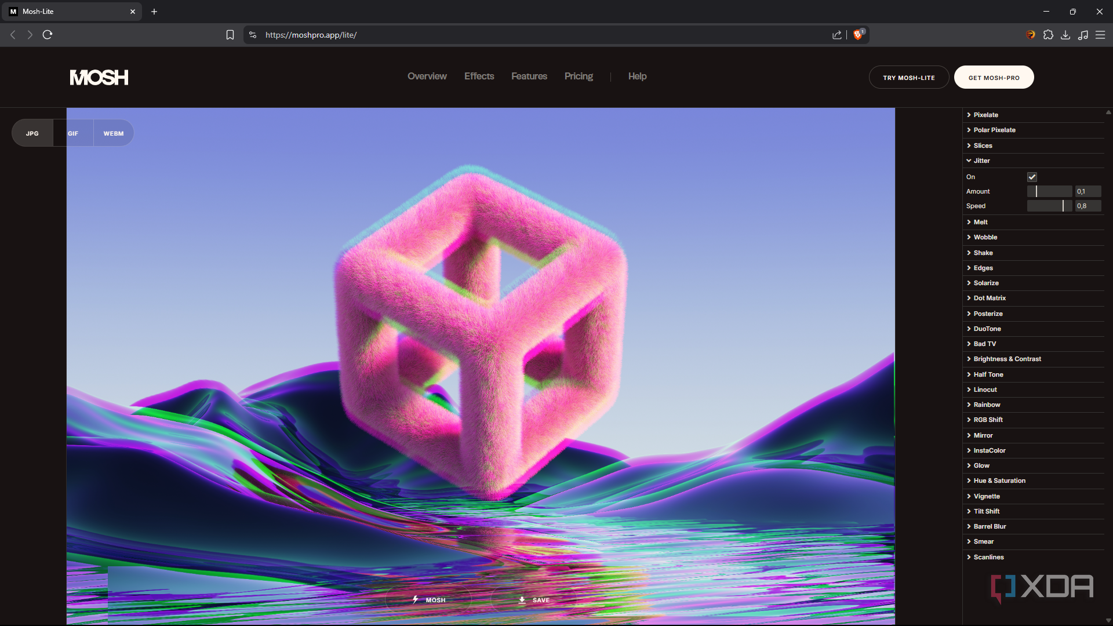The width and height of the screenshot is (1113, 626).
Task: Open the media music note icon
Action: tap(1083, 35)
